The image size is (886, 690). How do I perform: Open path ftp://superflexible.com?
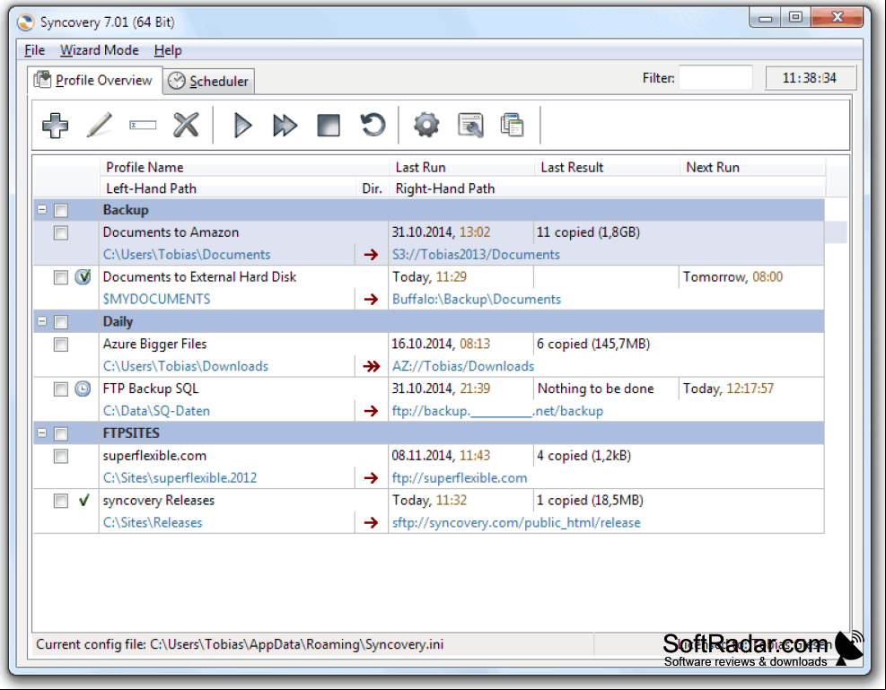tap(460, 478)
